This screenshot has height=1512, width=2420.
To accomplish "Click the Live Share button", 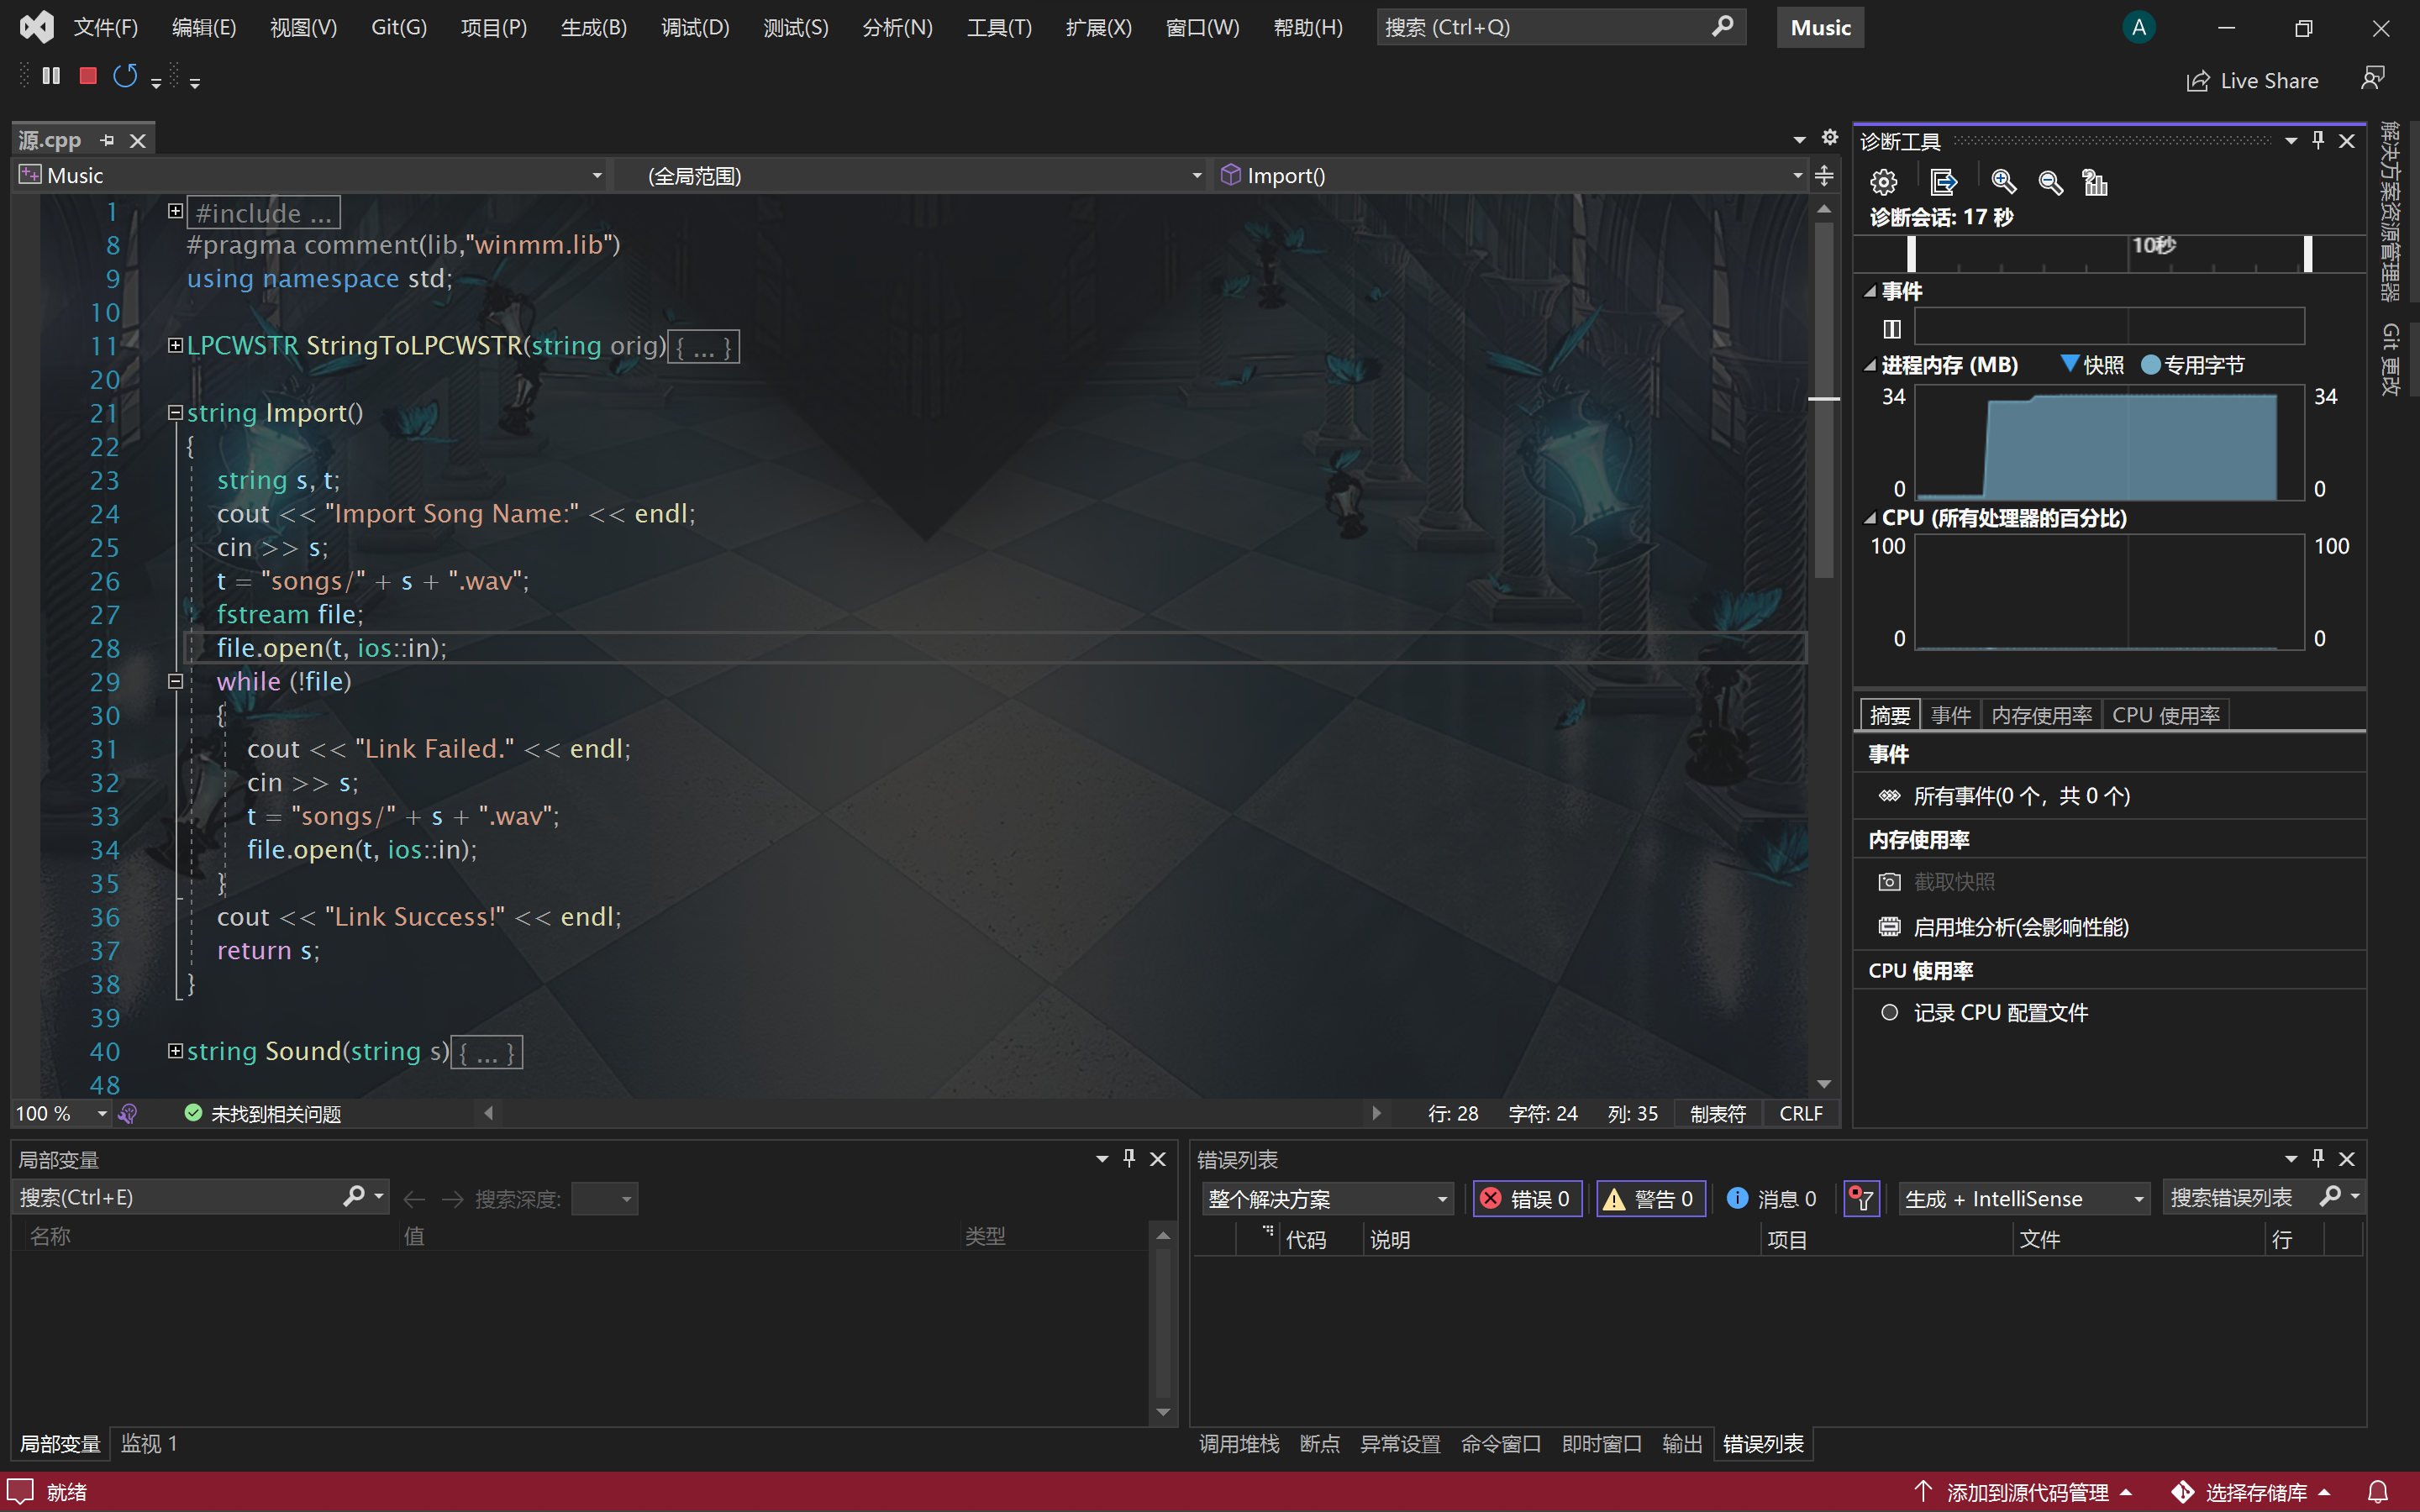I will pyautogui.click(x=2253, y=81).
